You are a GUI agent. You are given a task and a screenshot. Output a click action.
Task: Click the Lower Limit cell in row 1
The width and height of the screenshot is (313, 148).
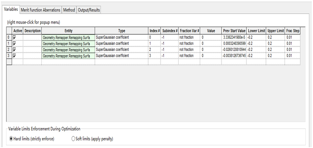[x=256, y=43]
